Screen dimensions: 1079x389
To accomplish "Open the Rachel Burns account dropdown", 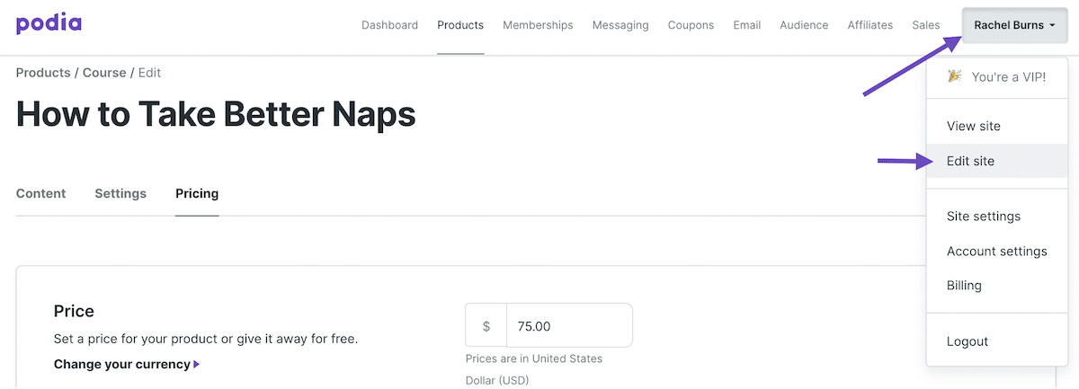I will coord(1014,25).
